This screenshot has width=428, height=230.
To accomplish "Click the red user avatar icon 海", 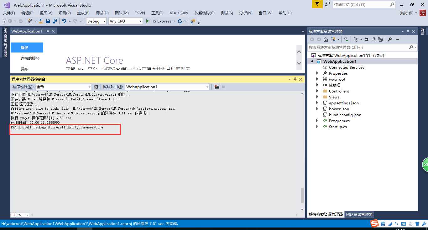I will click(423, 13).
